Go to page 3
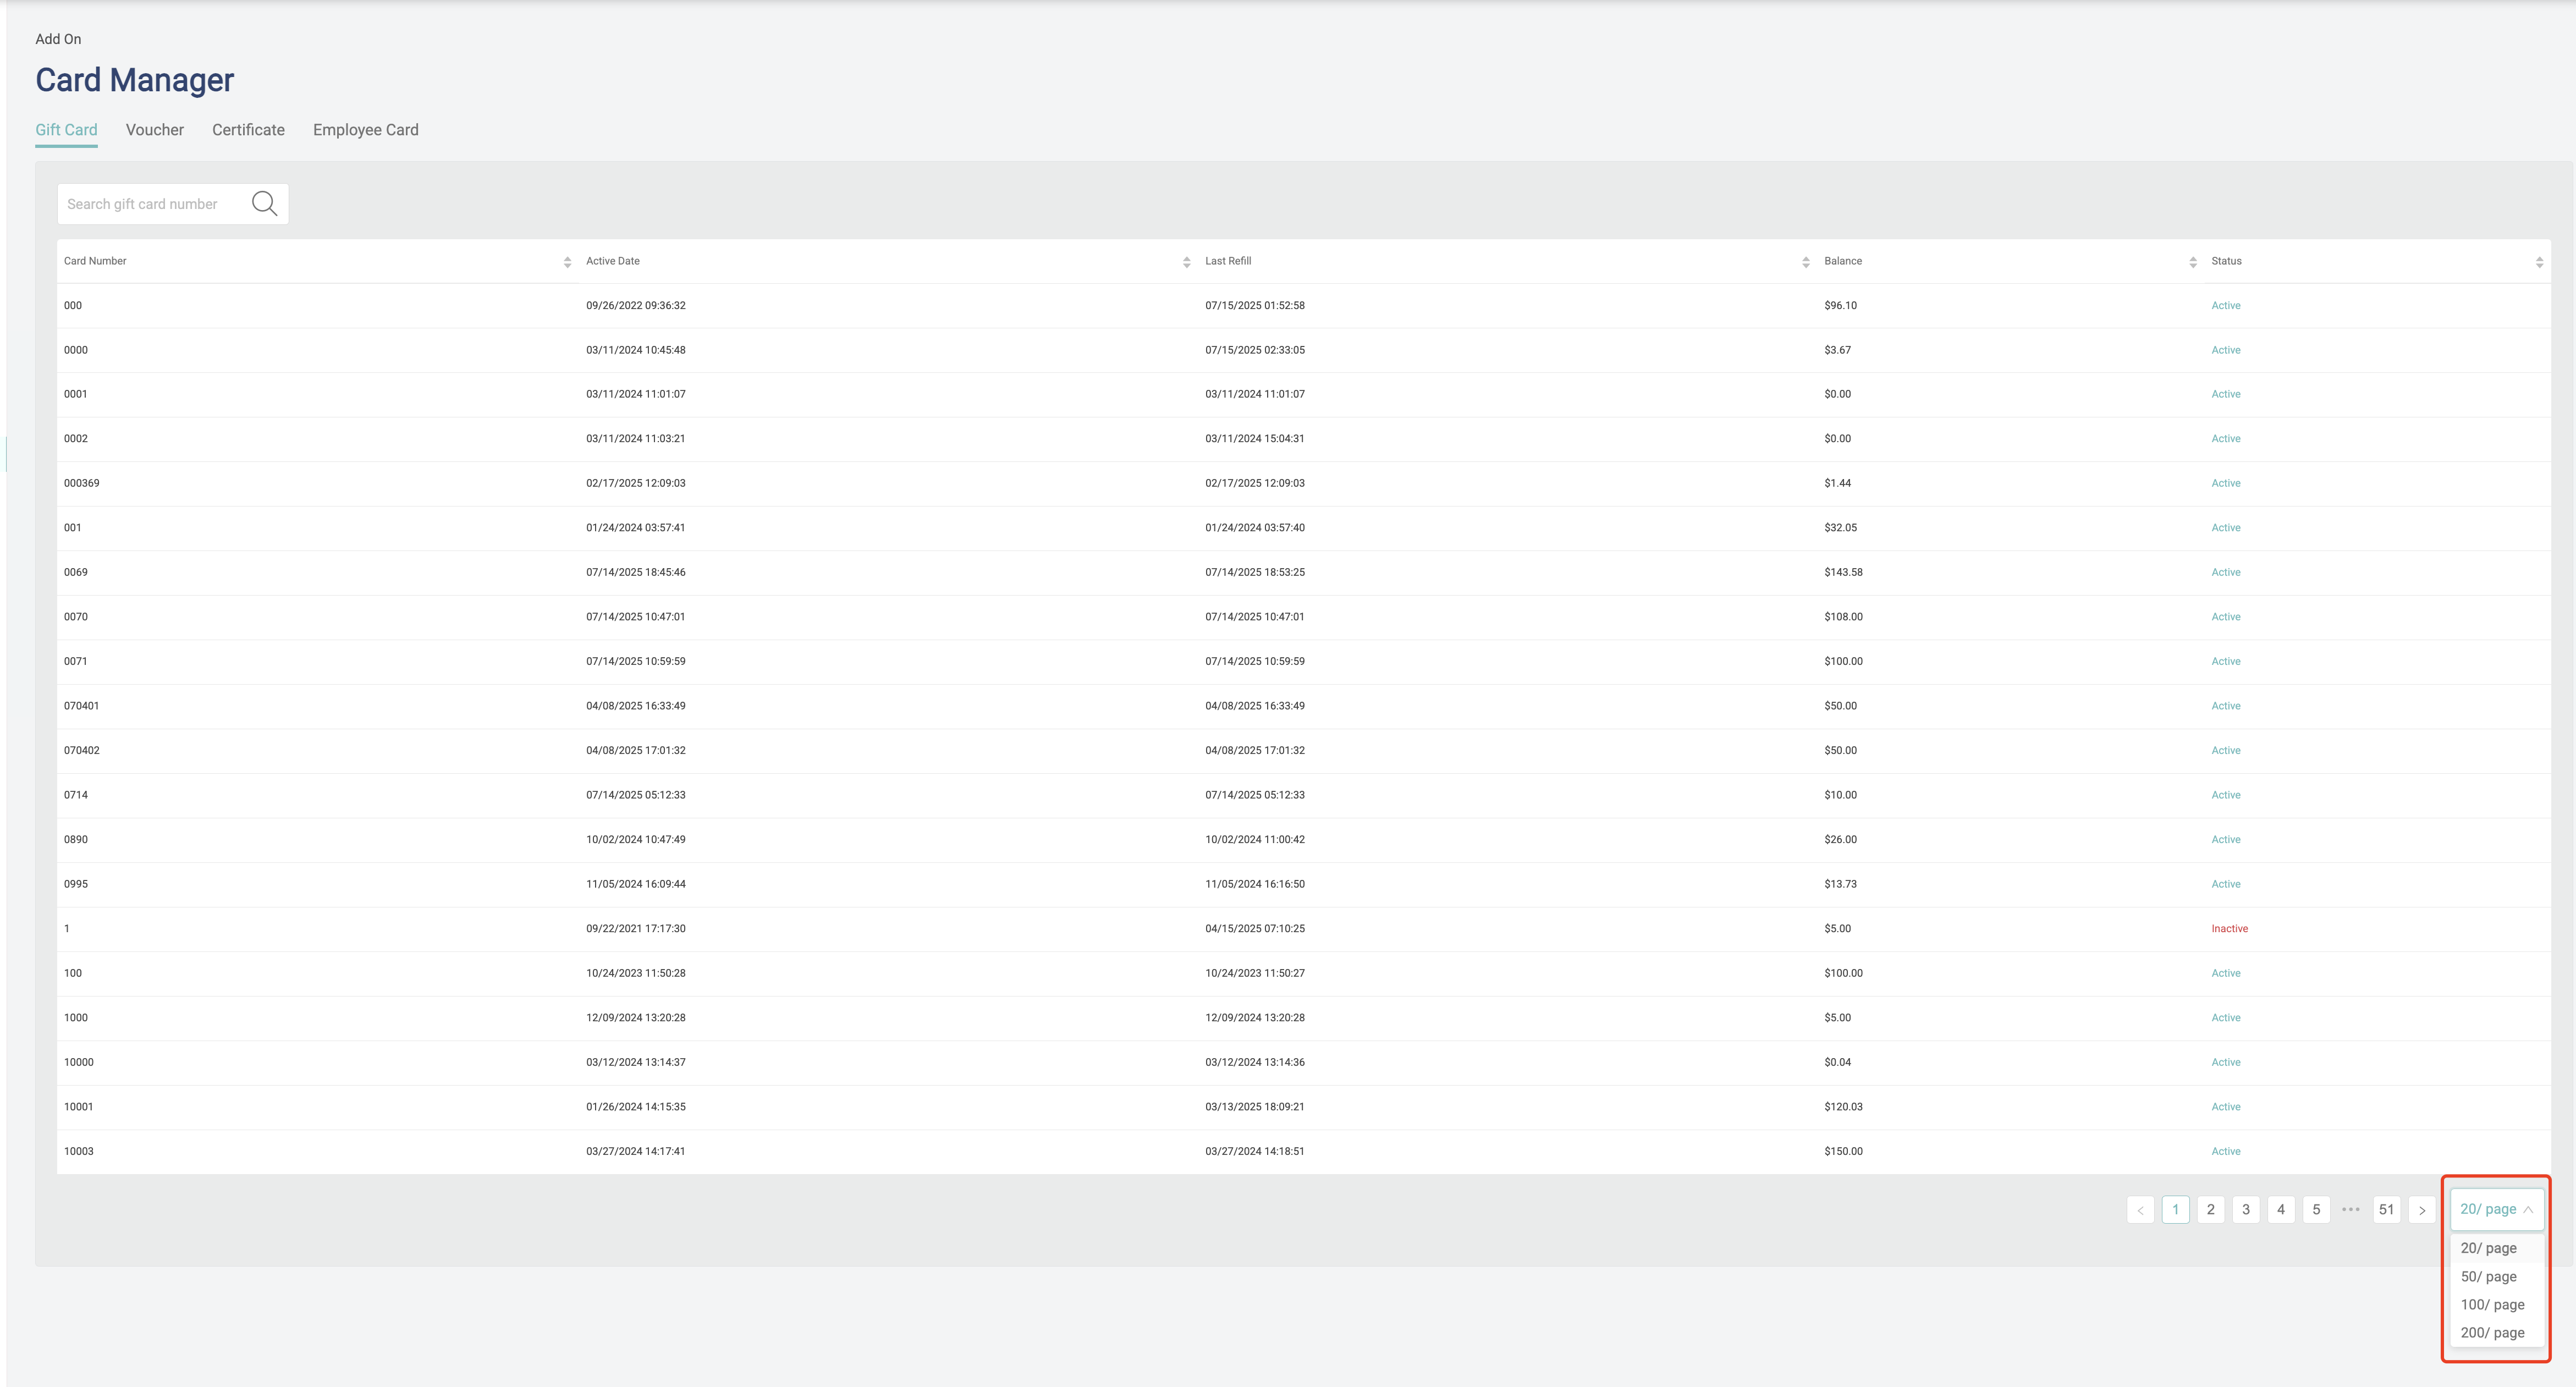Viewport: 2576px width, 1387px height. [x=2245, y=1209]
